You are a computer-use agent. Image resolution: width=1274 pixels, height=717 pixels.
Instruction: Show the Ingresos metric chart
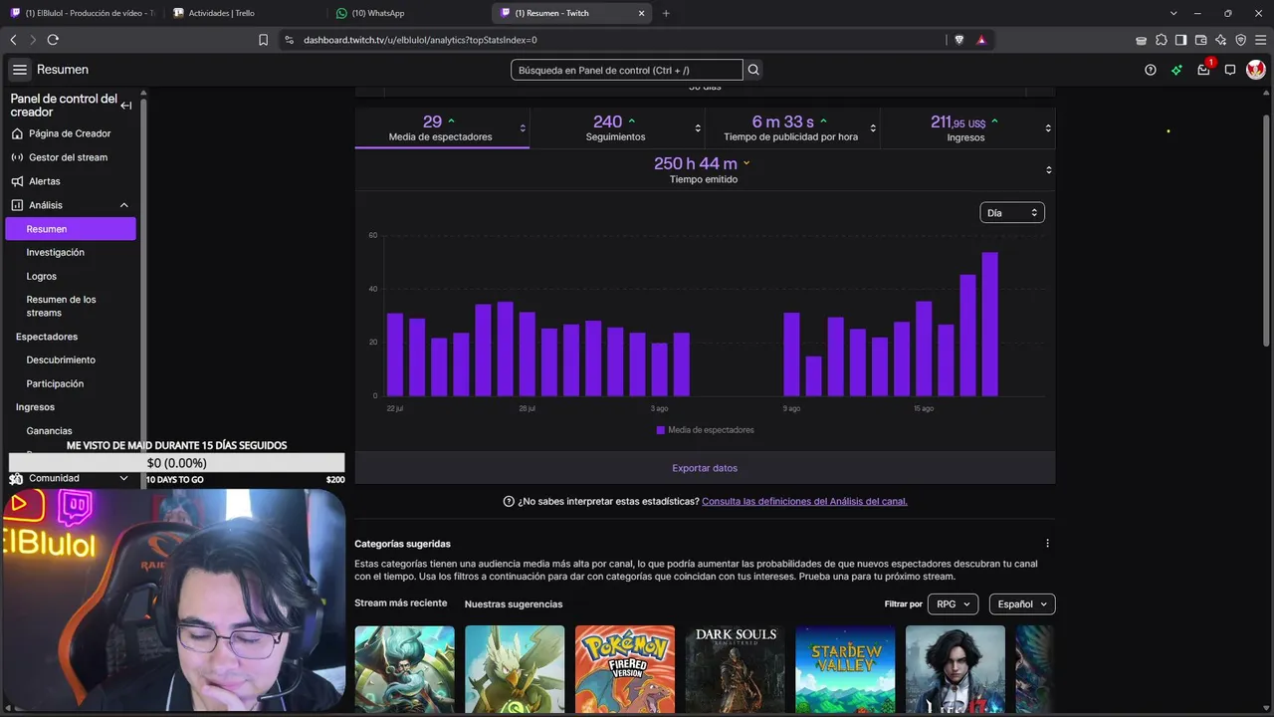[x=965, y=128]
